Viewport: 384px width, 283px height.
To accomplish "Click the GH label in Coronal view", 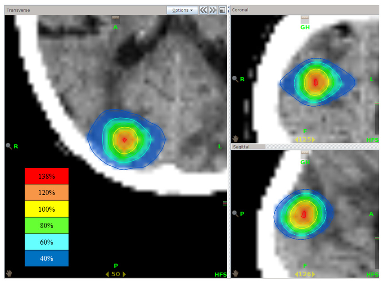I will tap(305, 27).
